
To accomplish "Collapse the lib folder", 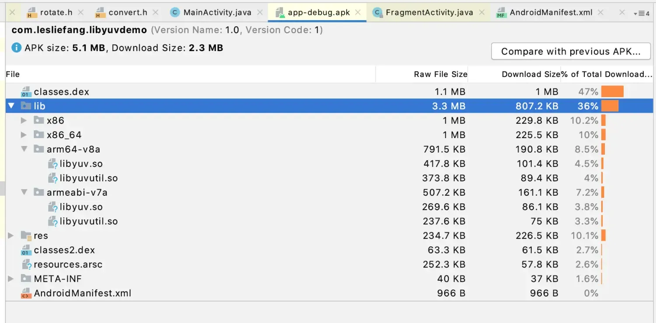I will coord(11,106).
